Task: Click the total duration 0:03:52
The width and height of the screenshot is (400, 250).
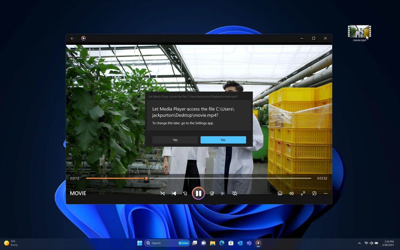Action: pyautogui.click(x=322, y=178)
